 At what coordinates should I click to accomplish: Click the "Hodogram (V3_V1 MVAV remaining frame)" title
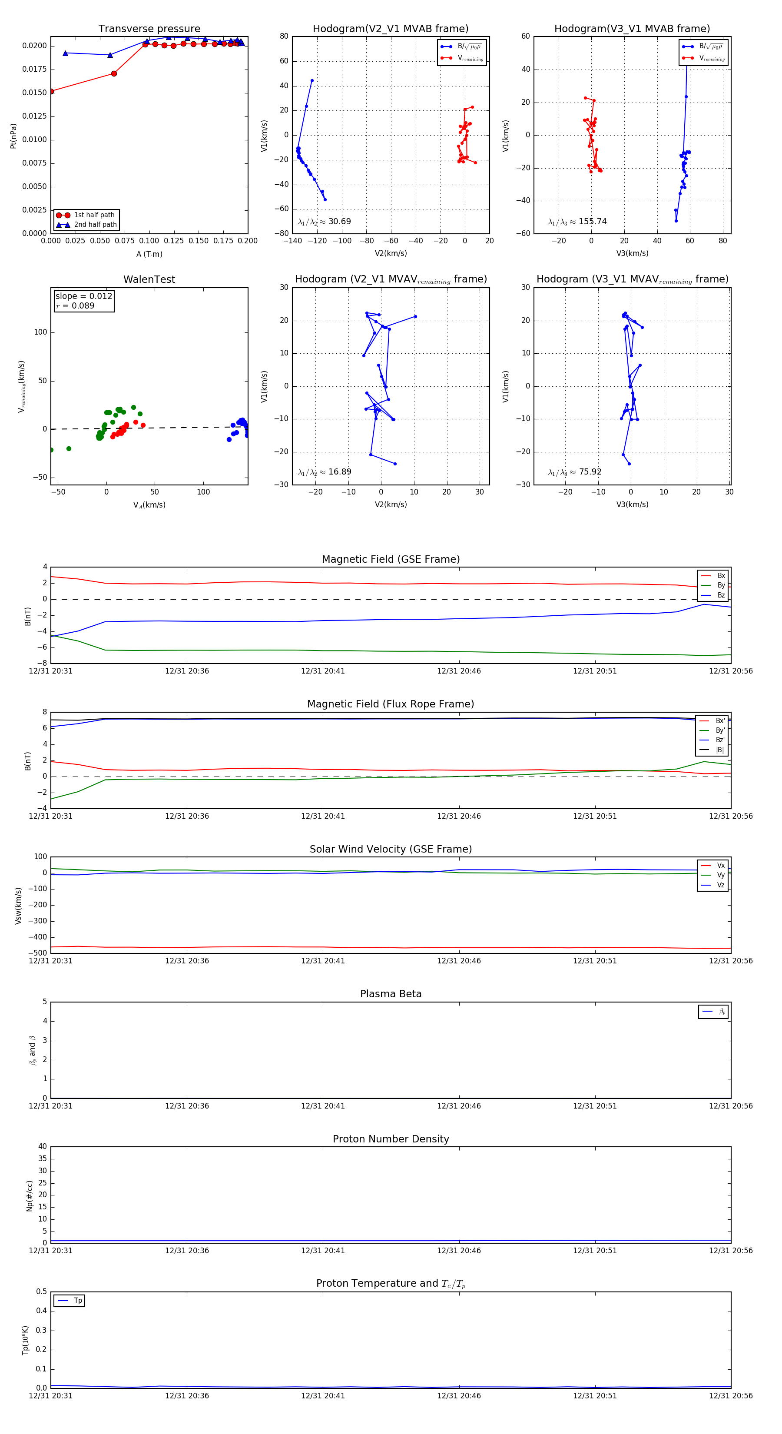632,279
